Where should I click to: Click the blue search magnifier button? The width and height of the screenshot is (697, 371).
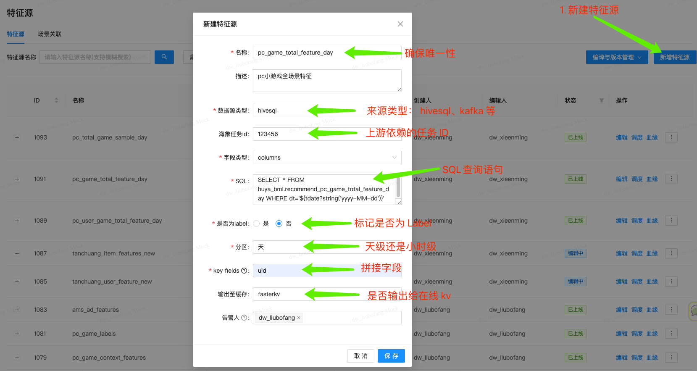pos(164,57)
